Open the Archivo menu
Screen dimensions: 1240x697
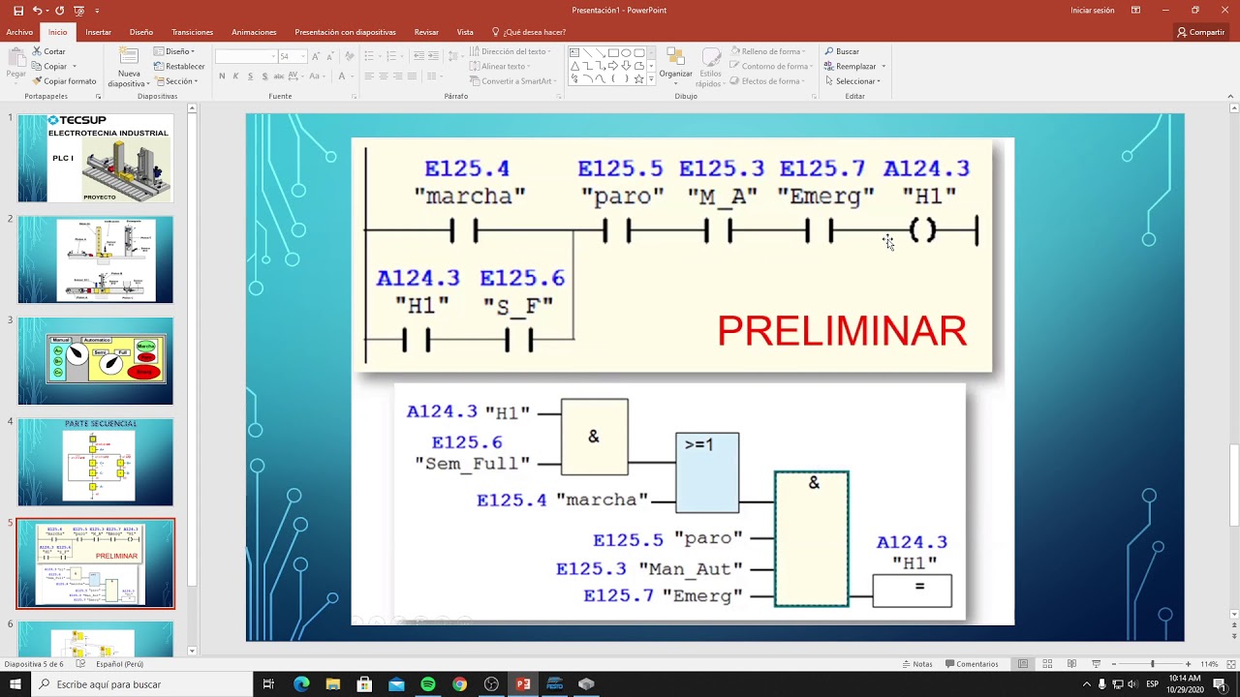(x=19, y=32)
